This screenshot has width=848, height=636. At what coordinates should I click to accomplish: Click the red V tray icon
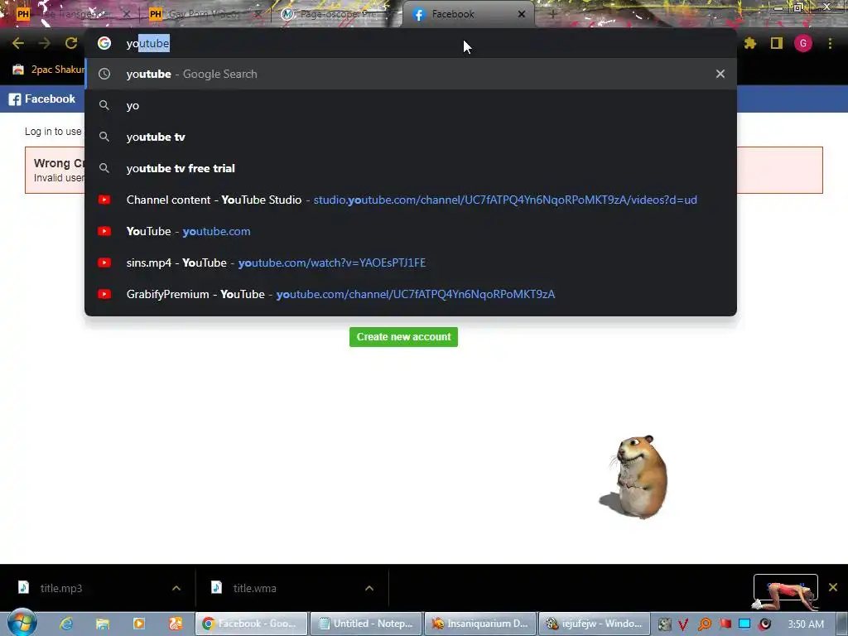pos(683,624)
